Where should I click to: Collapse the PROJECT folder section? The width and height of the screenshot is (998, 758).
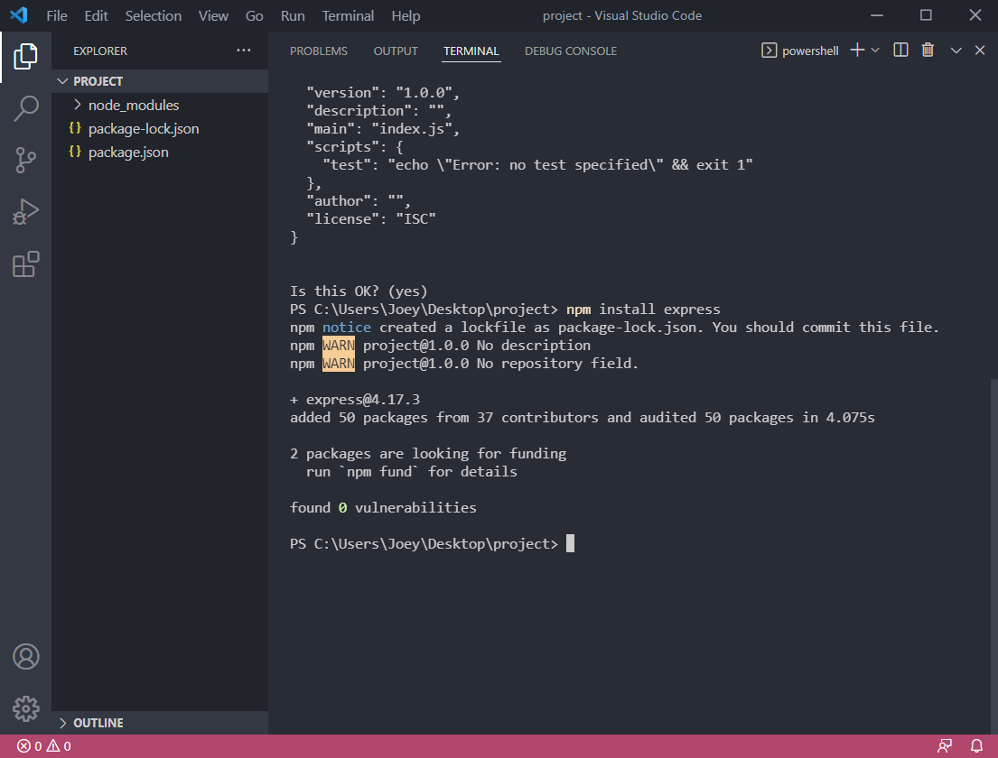(x=159, y=81)
